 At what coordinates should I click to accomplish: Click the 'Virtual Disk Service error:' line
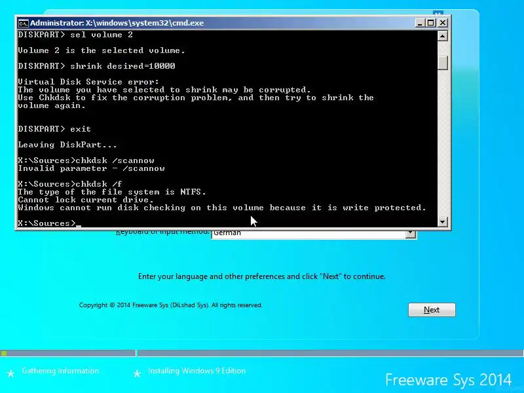88,81
